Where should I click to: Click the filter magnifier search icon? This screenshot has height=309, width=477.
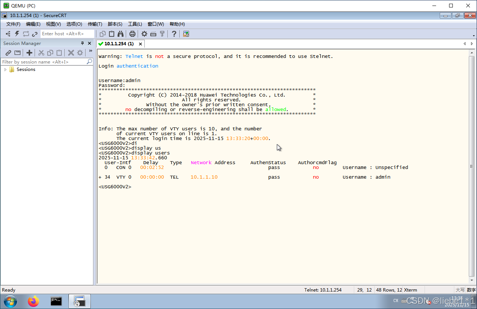[89, 62]
